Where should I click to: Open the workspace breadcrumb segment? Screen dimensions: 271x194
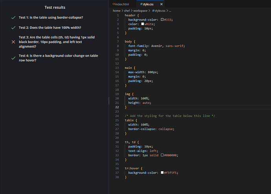click(140, 11)
